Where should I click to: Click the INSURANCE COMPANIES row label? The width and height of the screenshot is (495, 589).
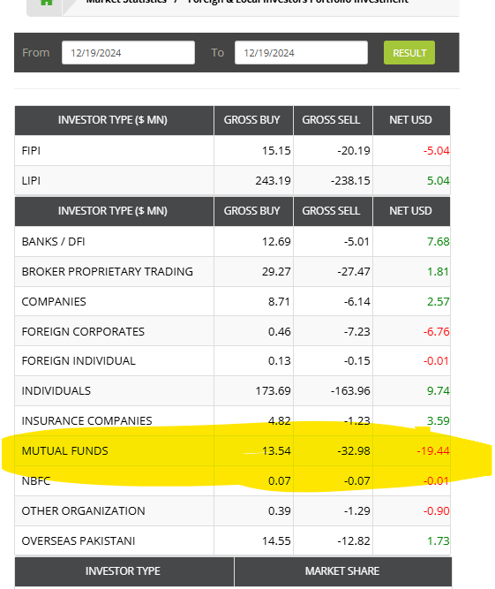point(86,421)
